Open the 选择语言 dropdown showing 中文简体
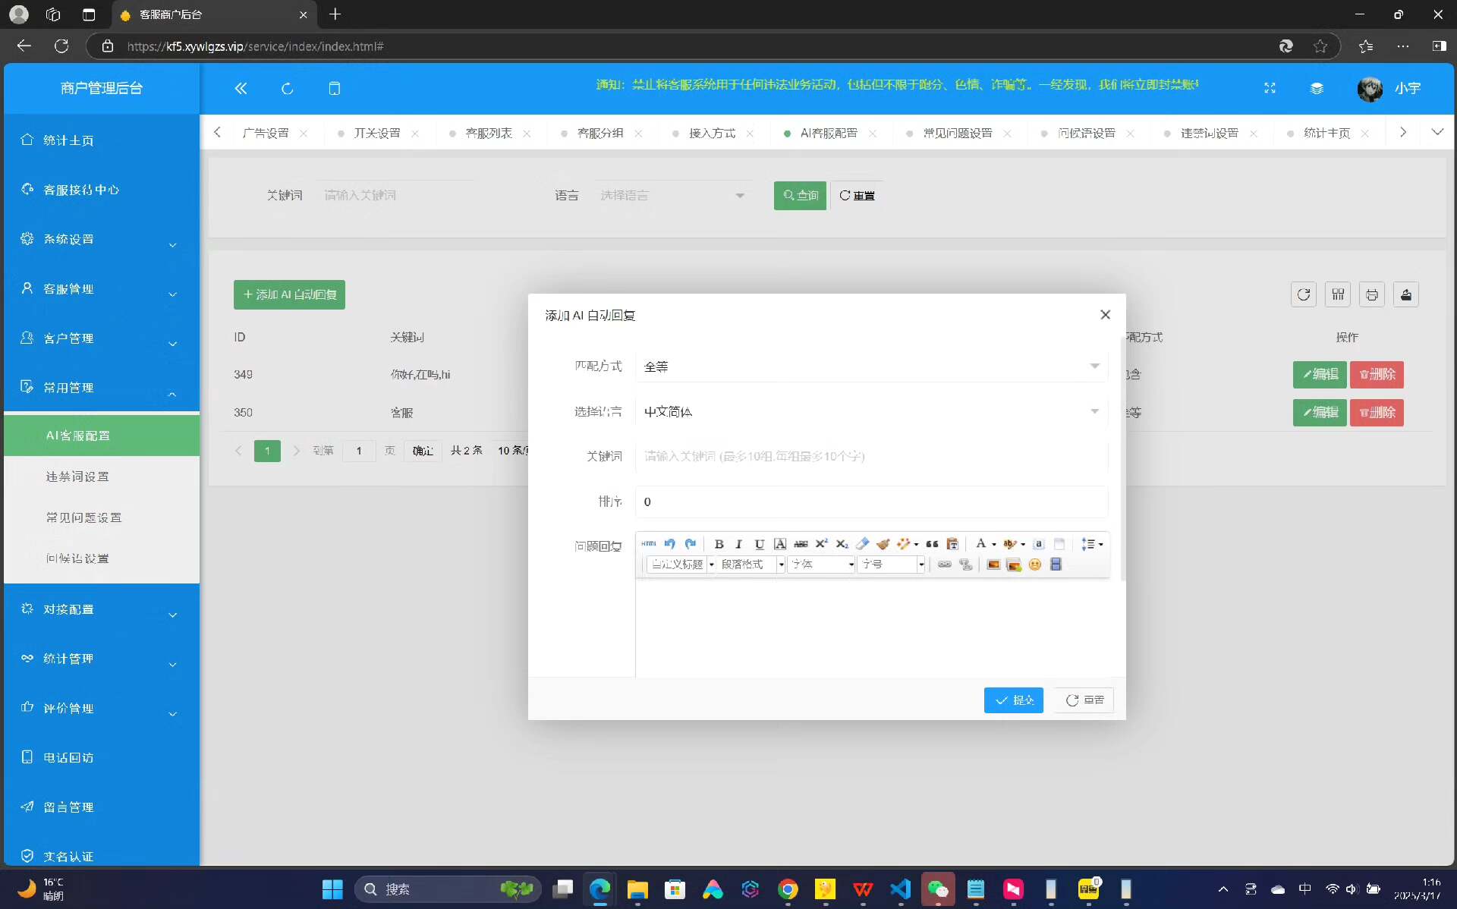The width and height of the screenshot is (1457, 909). coord(870,412)
